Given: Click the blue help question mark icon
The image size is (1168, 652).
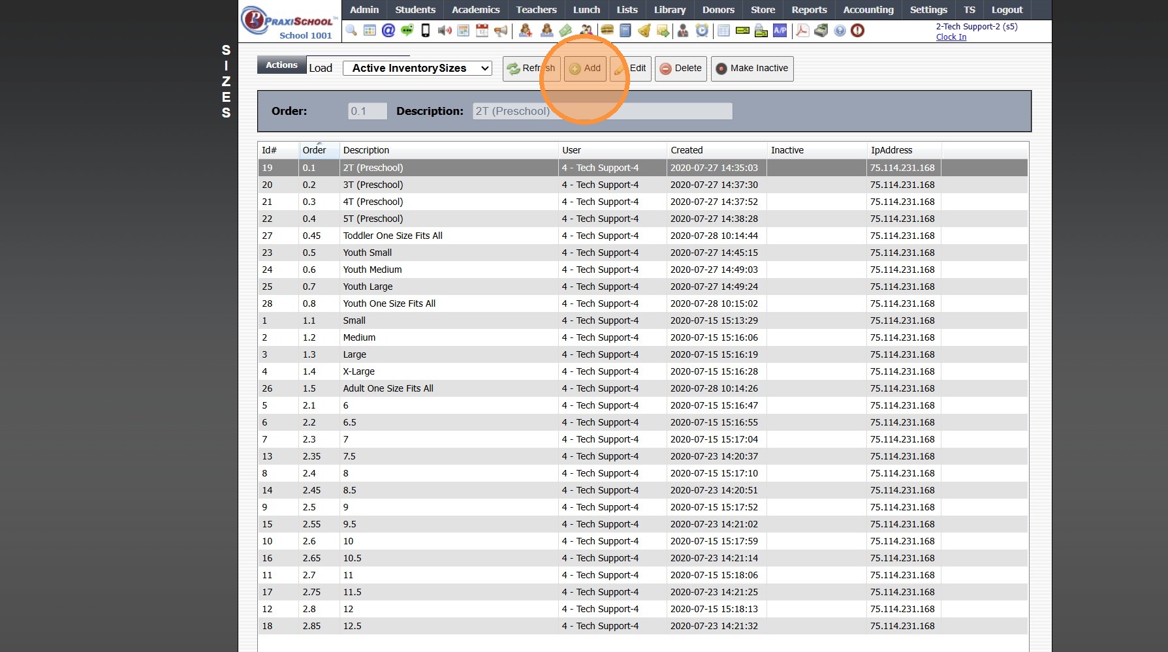Looking at the screenshot, I should click(x=840, y=31).
